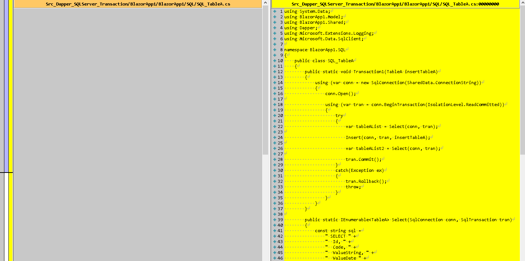Viewport: 525px width, 261px height.
Task: Click the plus marker on line 46
Action: 274,258
